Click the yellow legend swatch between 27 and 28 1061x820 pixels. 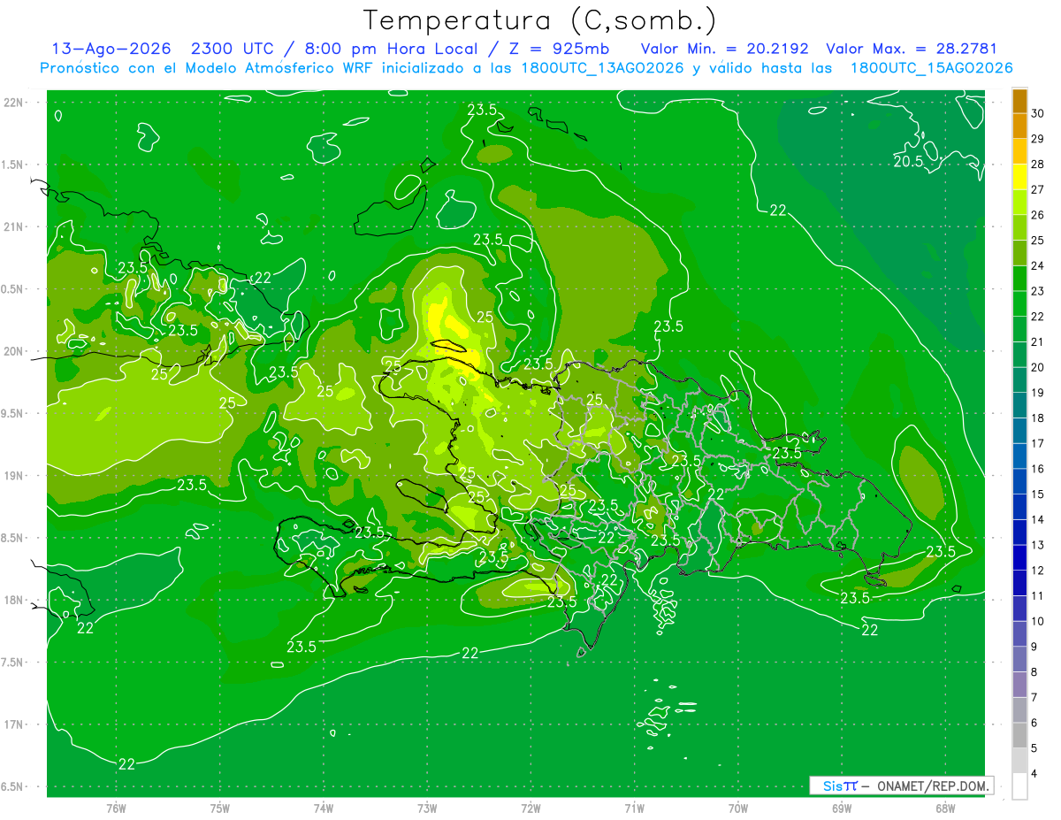[x=1019, y=177]
